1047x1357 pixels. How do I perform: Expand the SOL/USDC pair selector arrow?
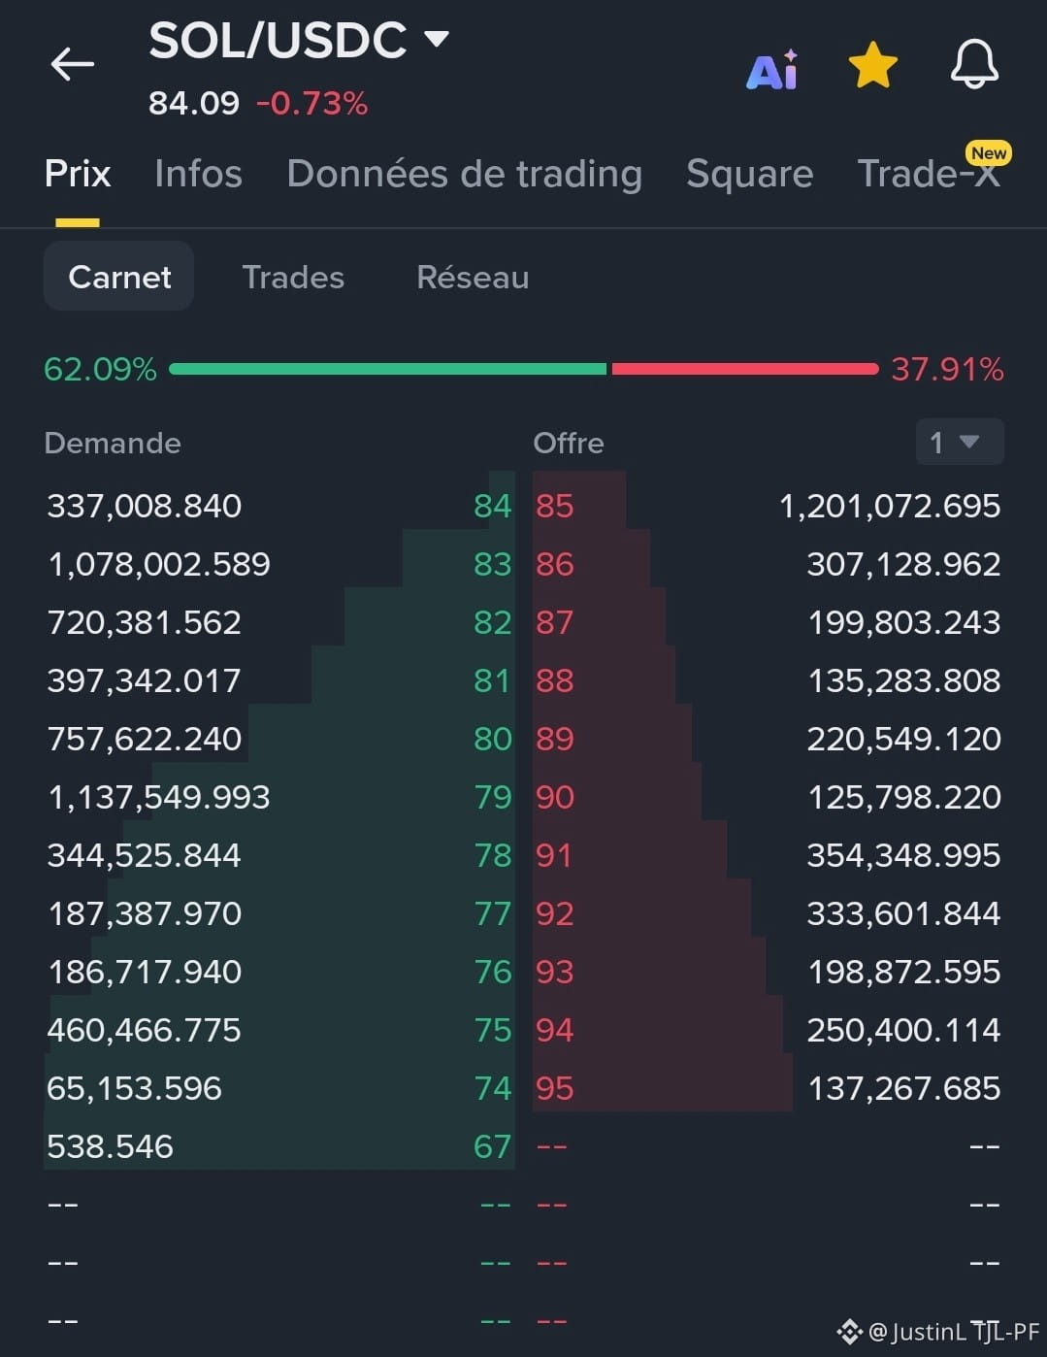(x=437, y=39)
